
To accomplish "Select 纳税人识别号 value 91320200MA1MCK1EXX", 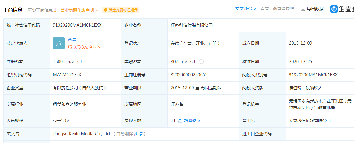I will click(x=313, y=75).
